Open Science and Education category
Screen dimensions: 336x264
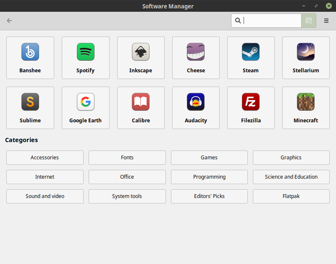click(291, 177)
